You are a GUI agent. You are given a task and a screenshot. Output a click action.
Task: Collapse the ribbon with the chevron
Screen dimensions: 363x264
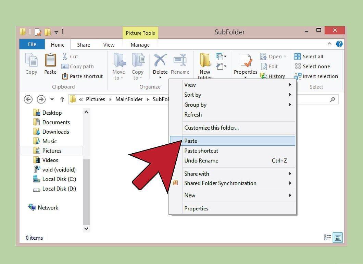tap(329, 44)
